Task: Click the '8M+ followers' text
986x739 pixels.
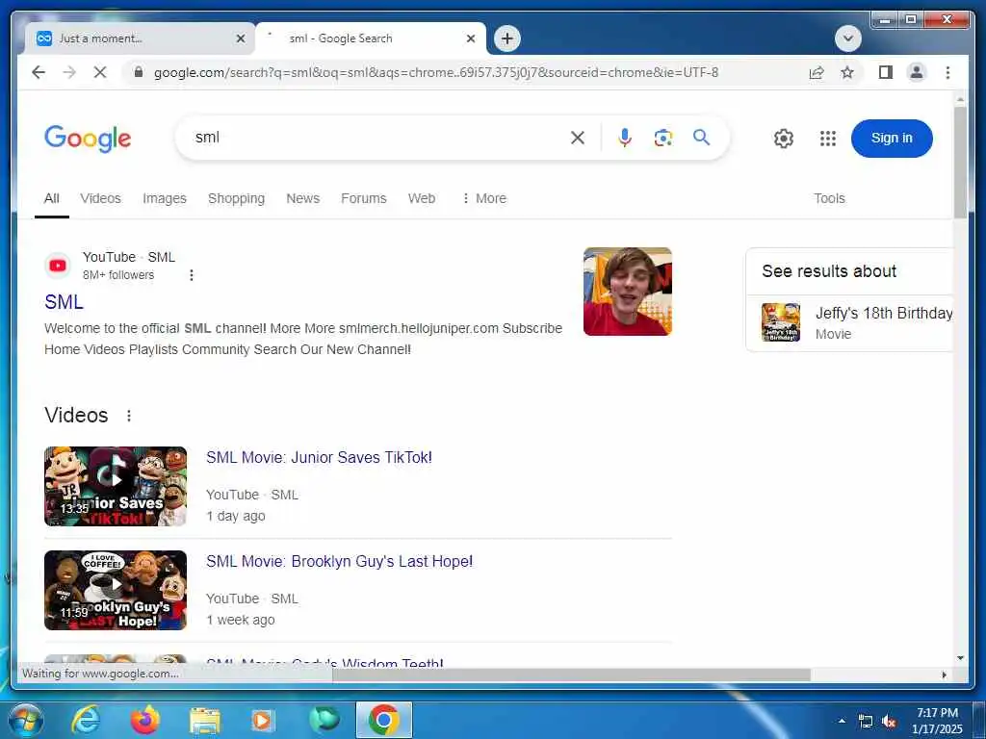Action: coord(118,275)
